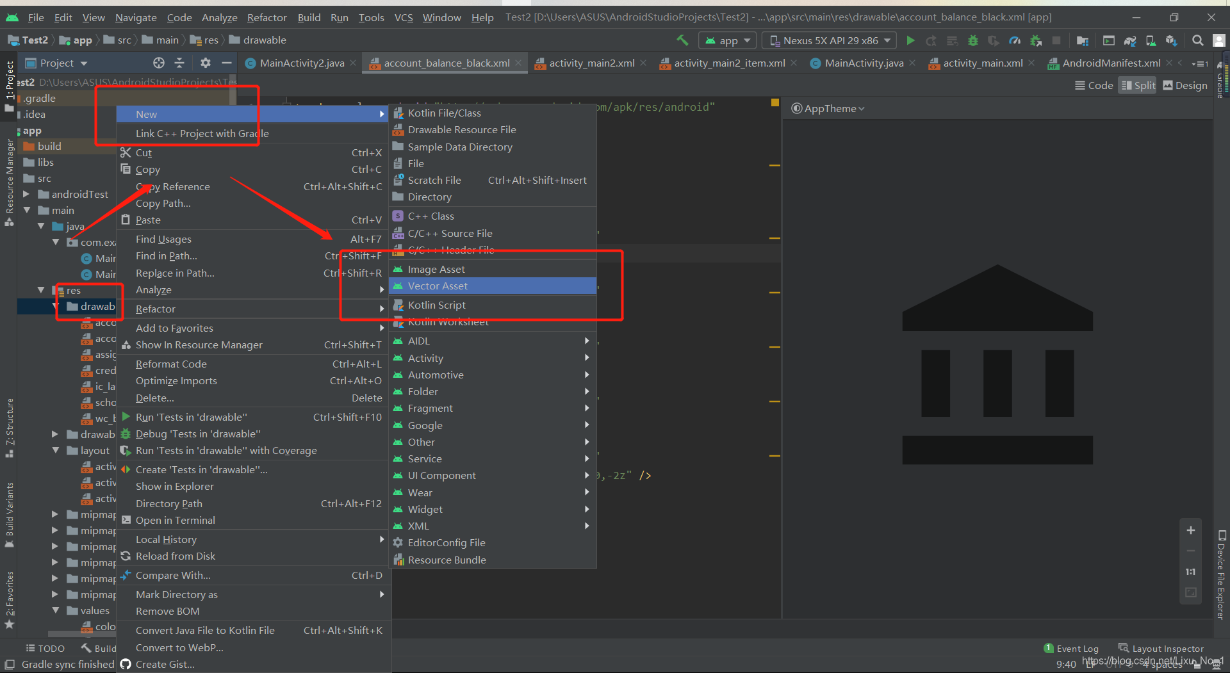Click Sync Project with Gradle Files icon
1230x673 pixels.
[1130, 40]
